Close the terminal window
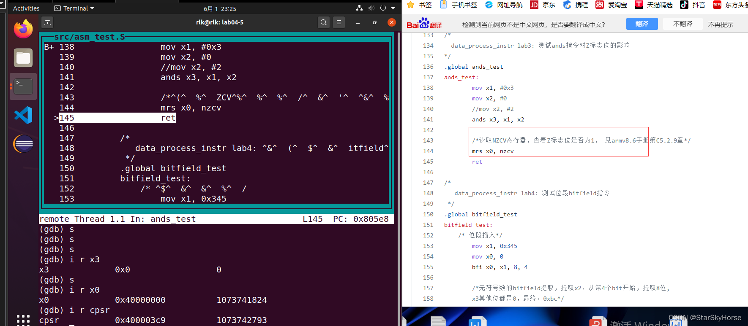This screenshot has height=326, width=748. pyautogui.click(x=392, y=22)
